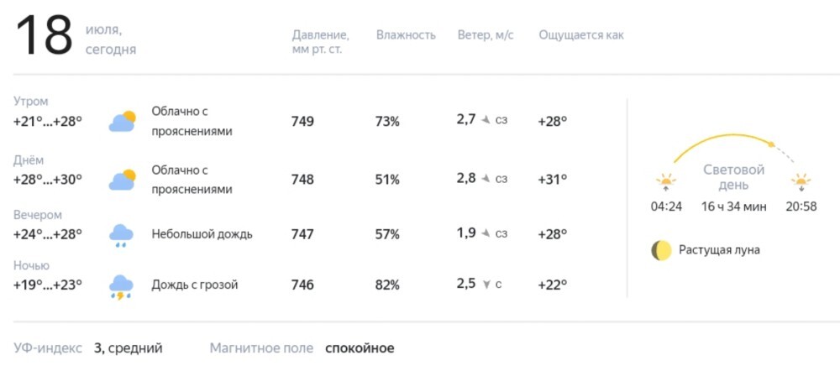Select the large date number 18
Viewport: 840px width, 366px height.
44,35
